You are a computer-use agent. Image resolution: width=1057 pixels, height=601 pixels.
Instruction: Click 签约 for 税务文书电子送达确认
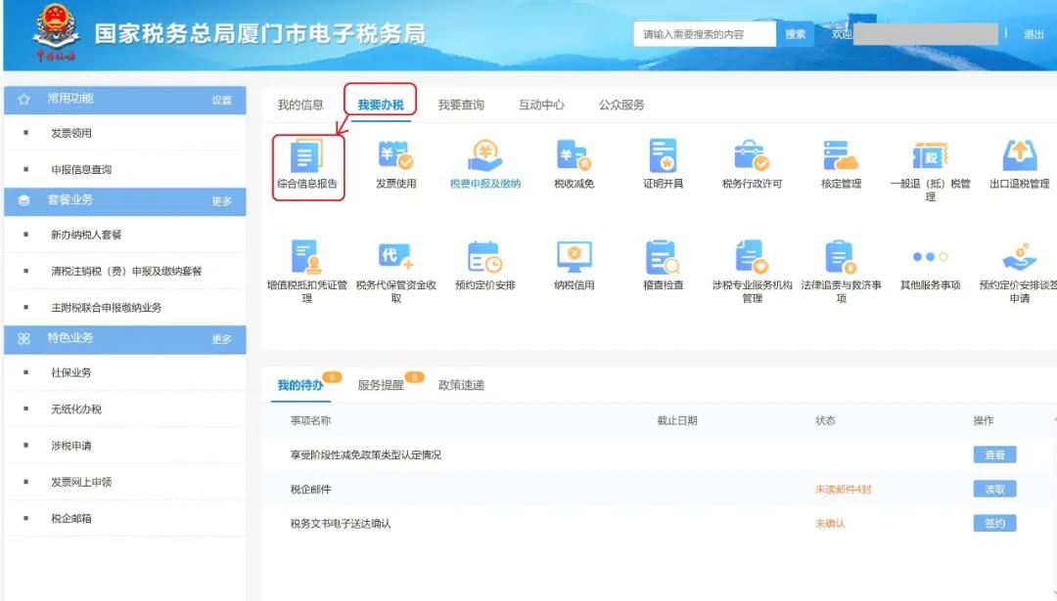tap(993, 523)
